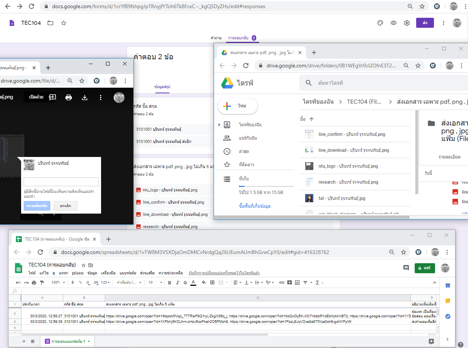Viewport: 468px width, 348px height.
Task: Click the text color icon in Sheets
Action: pos(193,282)
